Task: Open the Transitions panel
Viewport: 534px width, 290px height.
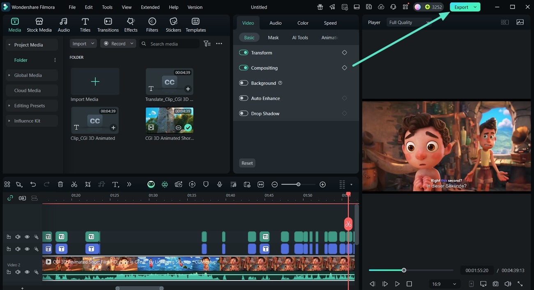Action: tap(108, 25)
